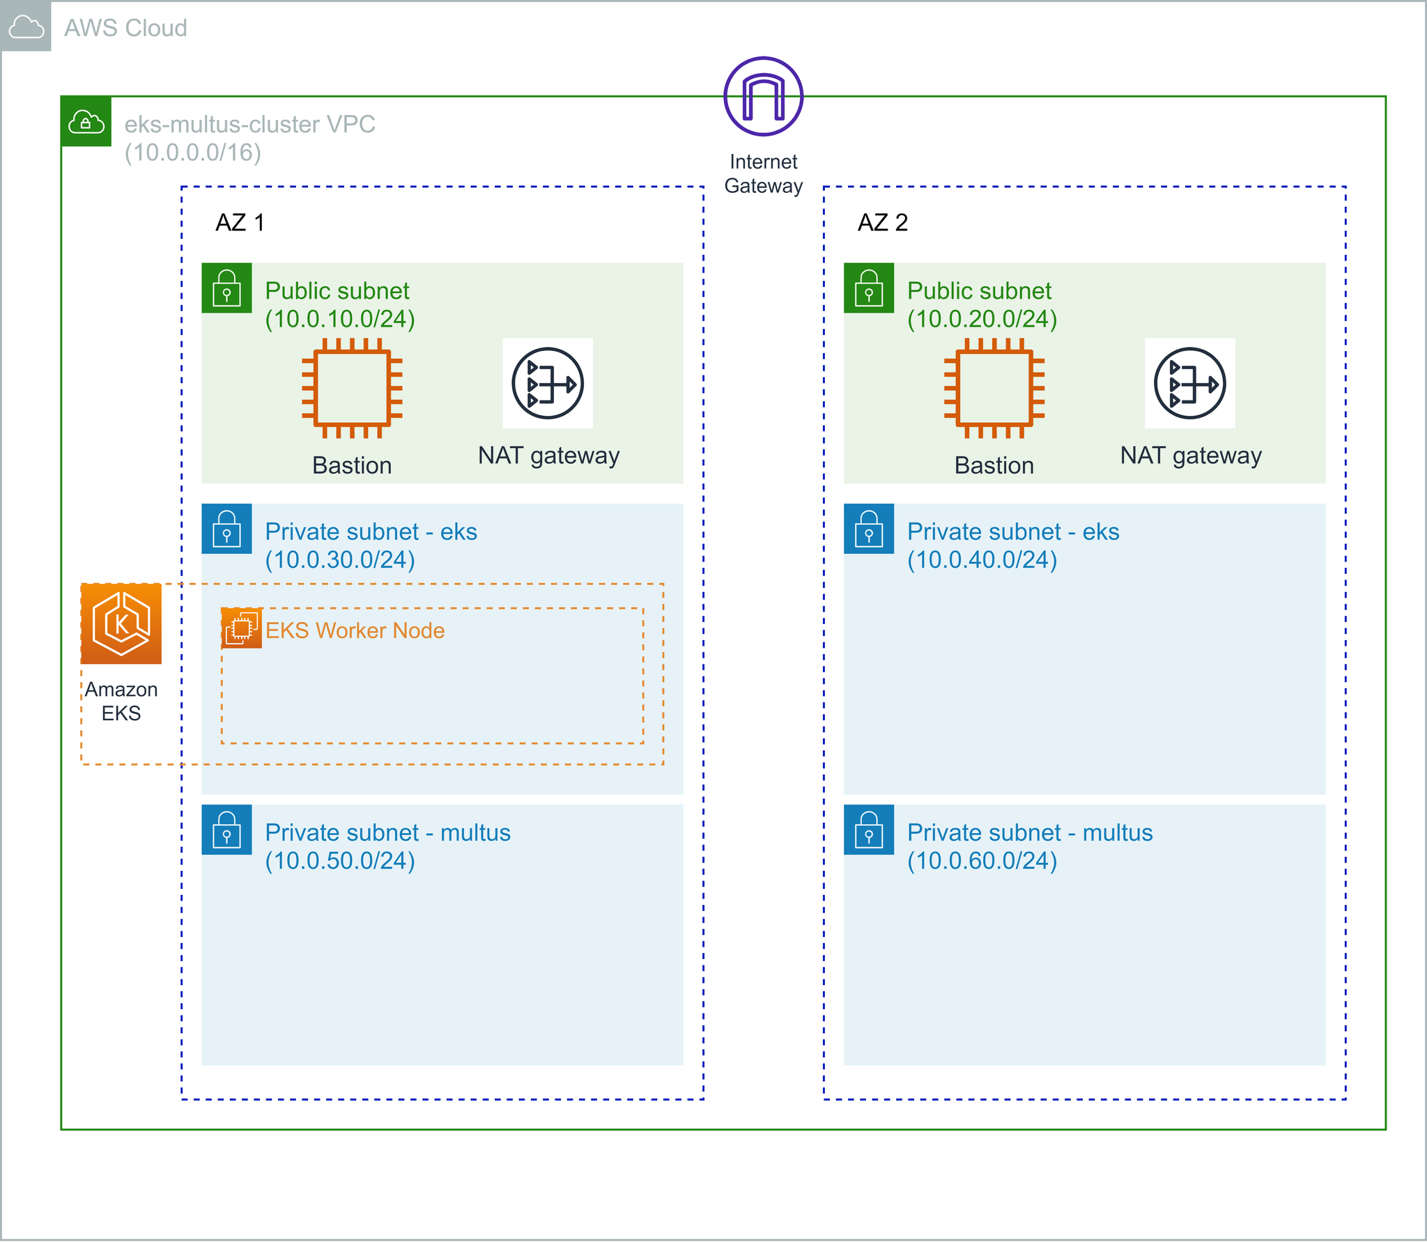Viewport: 1427px width, 1242px height.
Task: Click the 'AZ 2' label
Action: [x=882, y=223]
